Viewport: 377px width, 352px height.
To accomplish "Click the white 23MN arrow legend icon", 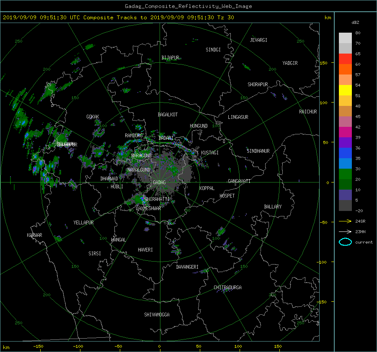I will (345, 231).
